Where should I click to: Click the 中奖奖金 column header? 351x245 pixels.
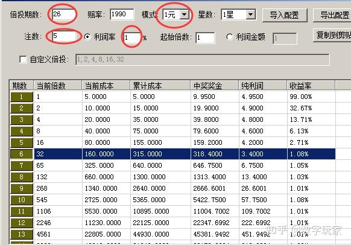pyautogui.click(x=215, y=85)
